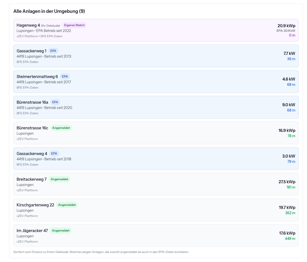
Task: Click the 449 m distance value
Action: click(290, 239)
